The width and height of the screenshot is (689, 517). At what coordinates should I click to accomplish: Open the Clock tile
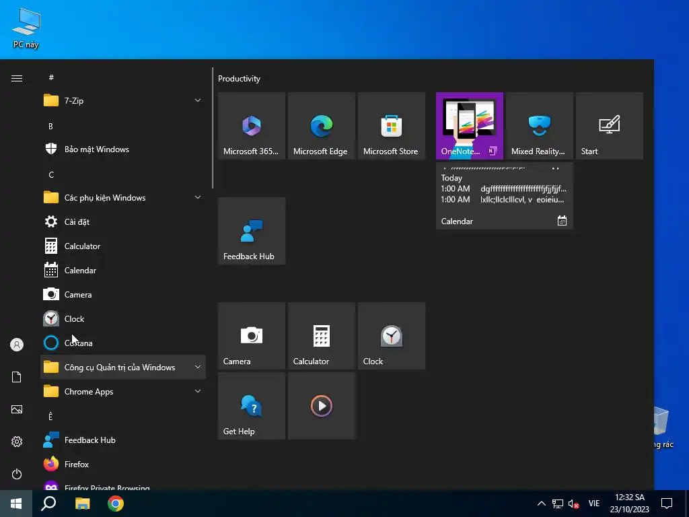tap(391, 336)
